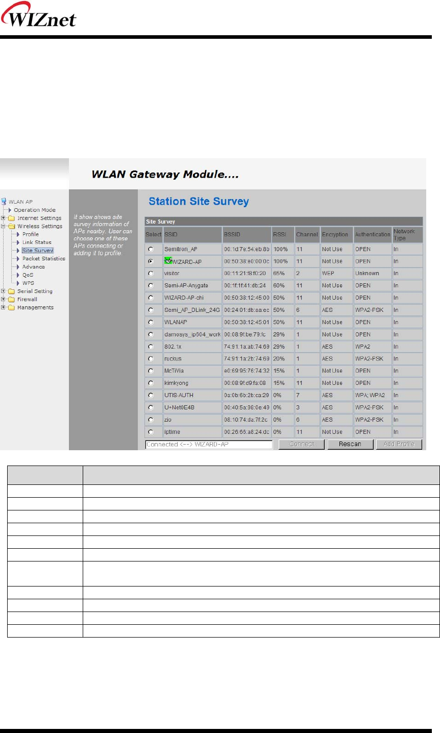The image size is (440, 733).
Task: Expand the Serial Setting tree node
Action: click(x=4, y=291)
